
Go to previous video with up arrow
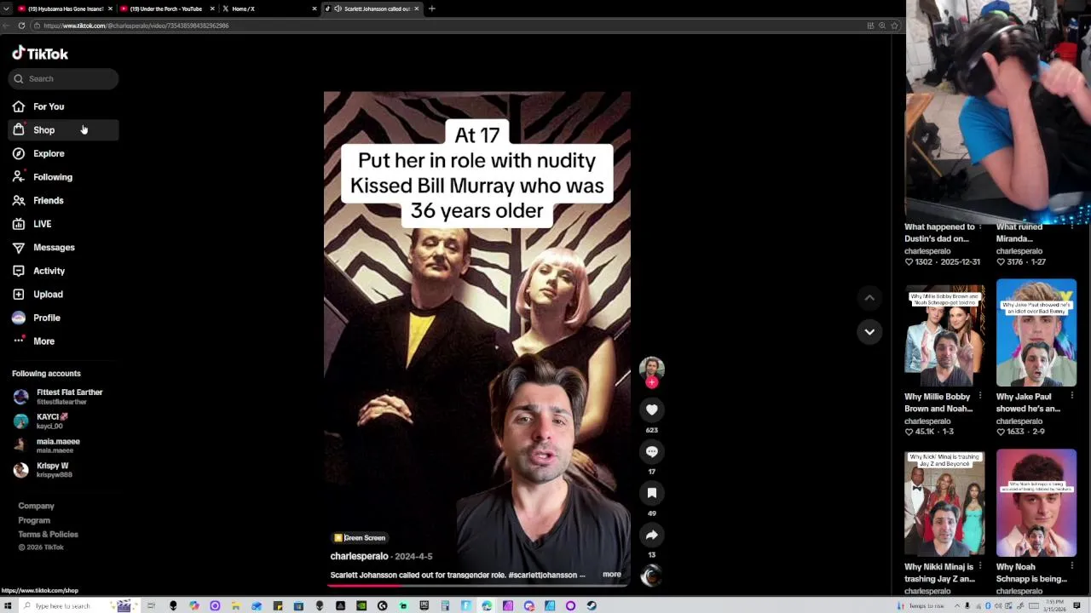pyautogui.click(x=869, y=298)
